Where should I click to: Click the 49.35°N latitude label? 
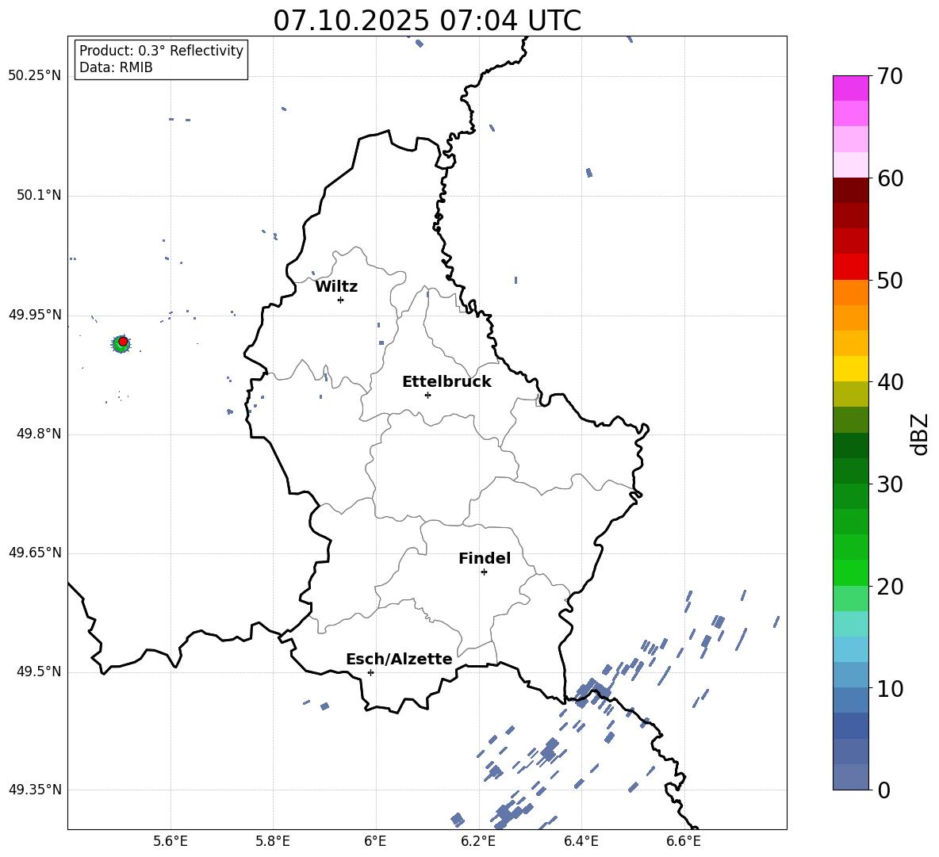pyautogui.click(x=35, y=790)
